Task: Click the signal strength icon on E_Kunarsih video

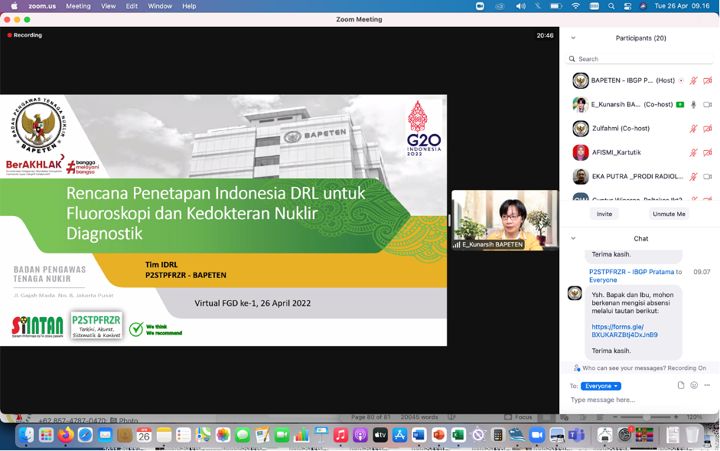Action: [457, 244]
